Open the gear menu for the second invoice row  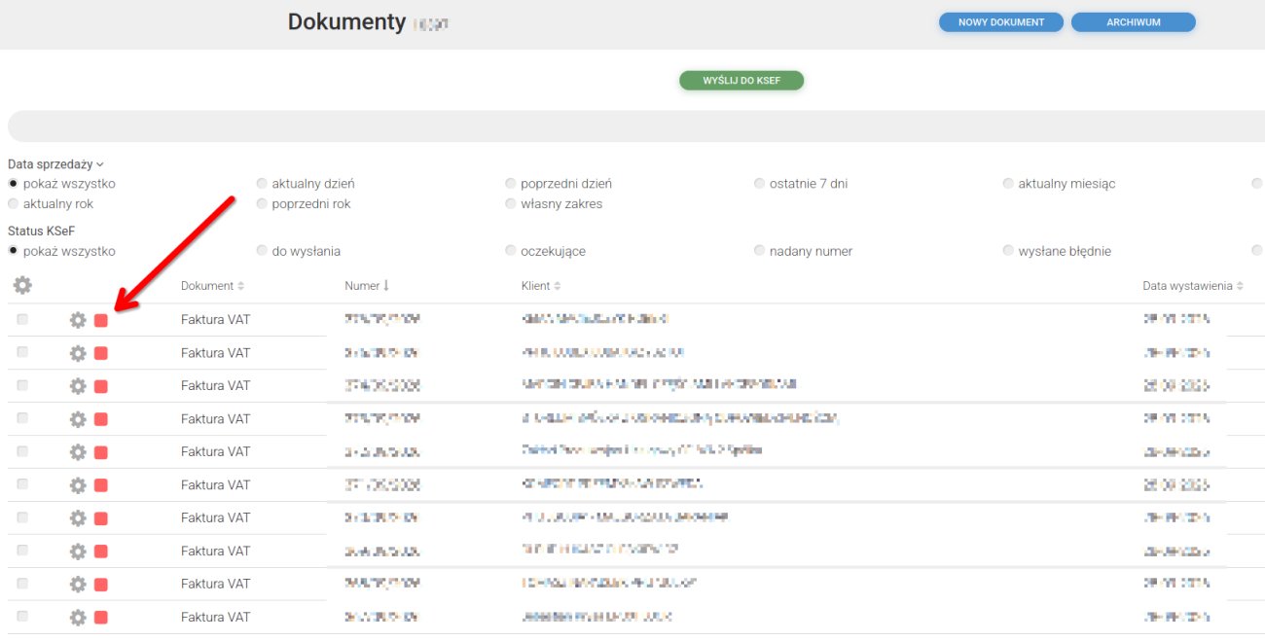[78, 353]
